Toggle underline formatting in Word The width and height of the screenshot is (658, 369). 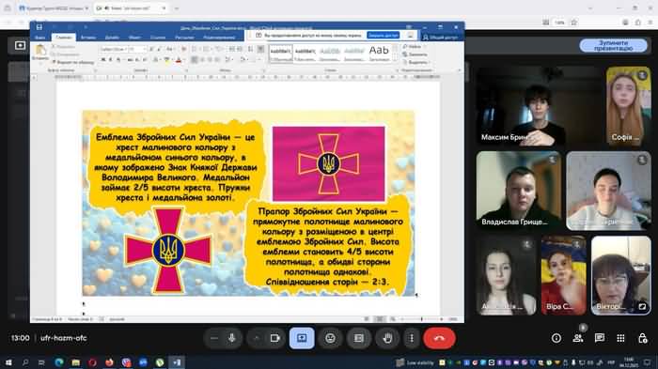click(118, 60)
